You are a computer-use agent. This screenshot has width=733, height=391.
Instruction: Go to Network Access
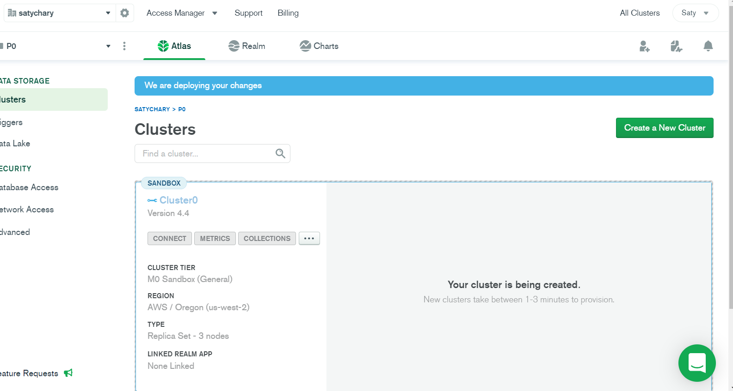27,210
